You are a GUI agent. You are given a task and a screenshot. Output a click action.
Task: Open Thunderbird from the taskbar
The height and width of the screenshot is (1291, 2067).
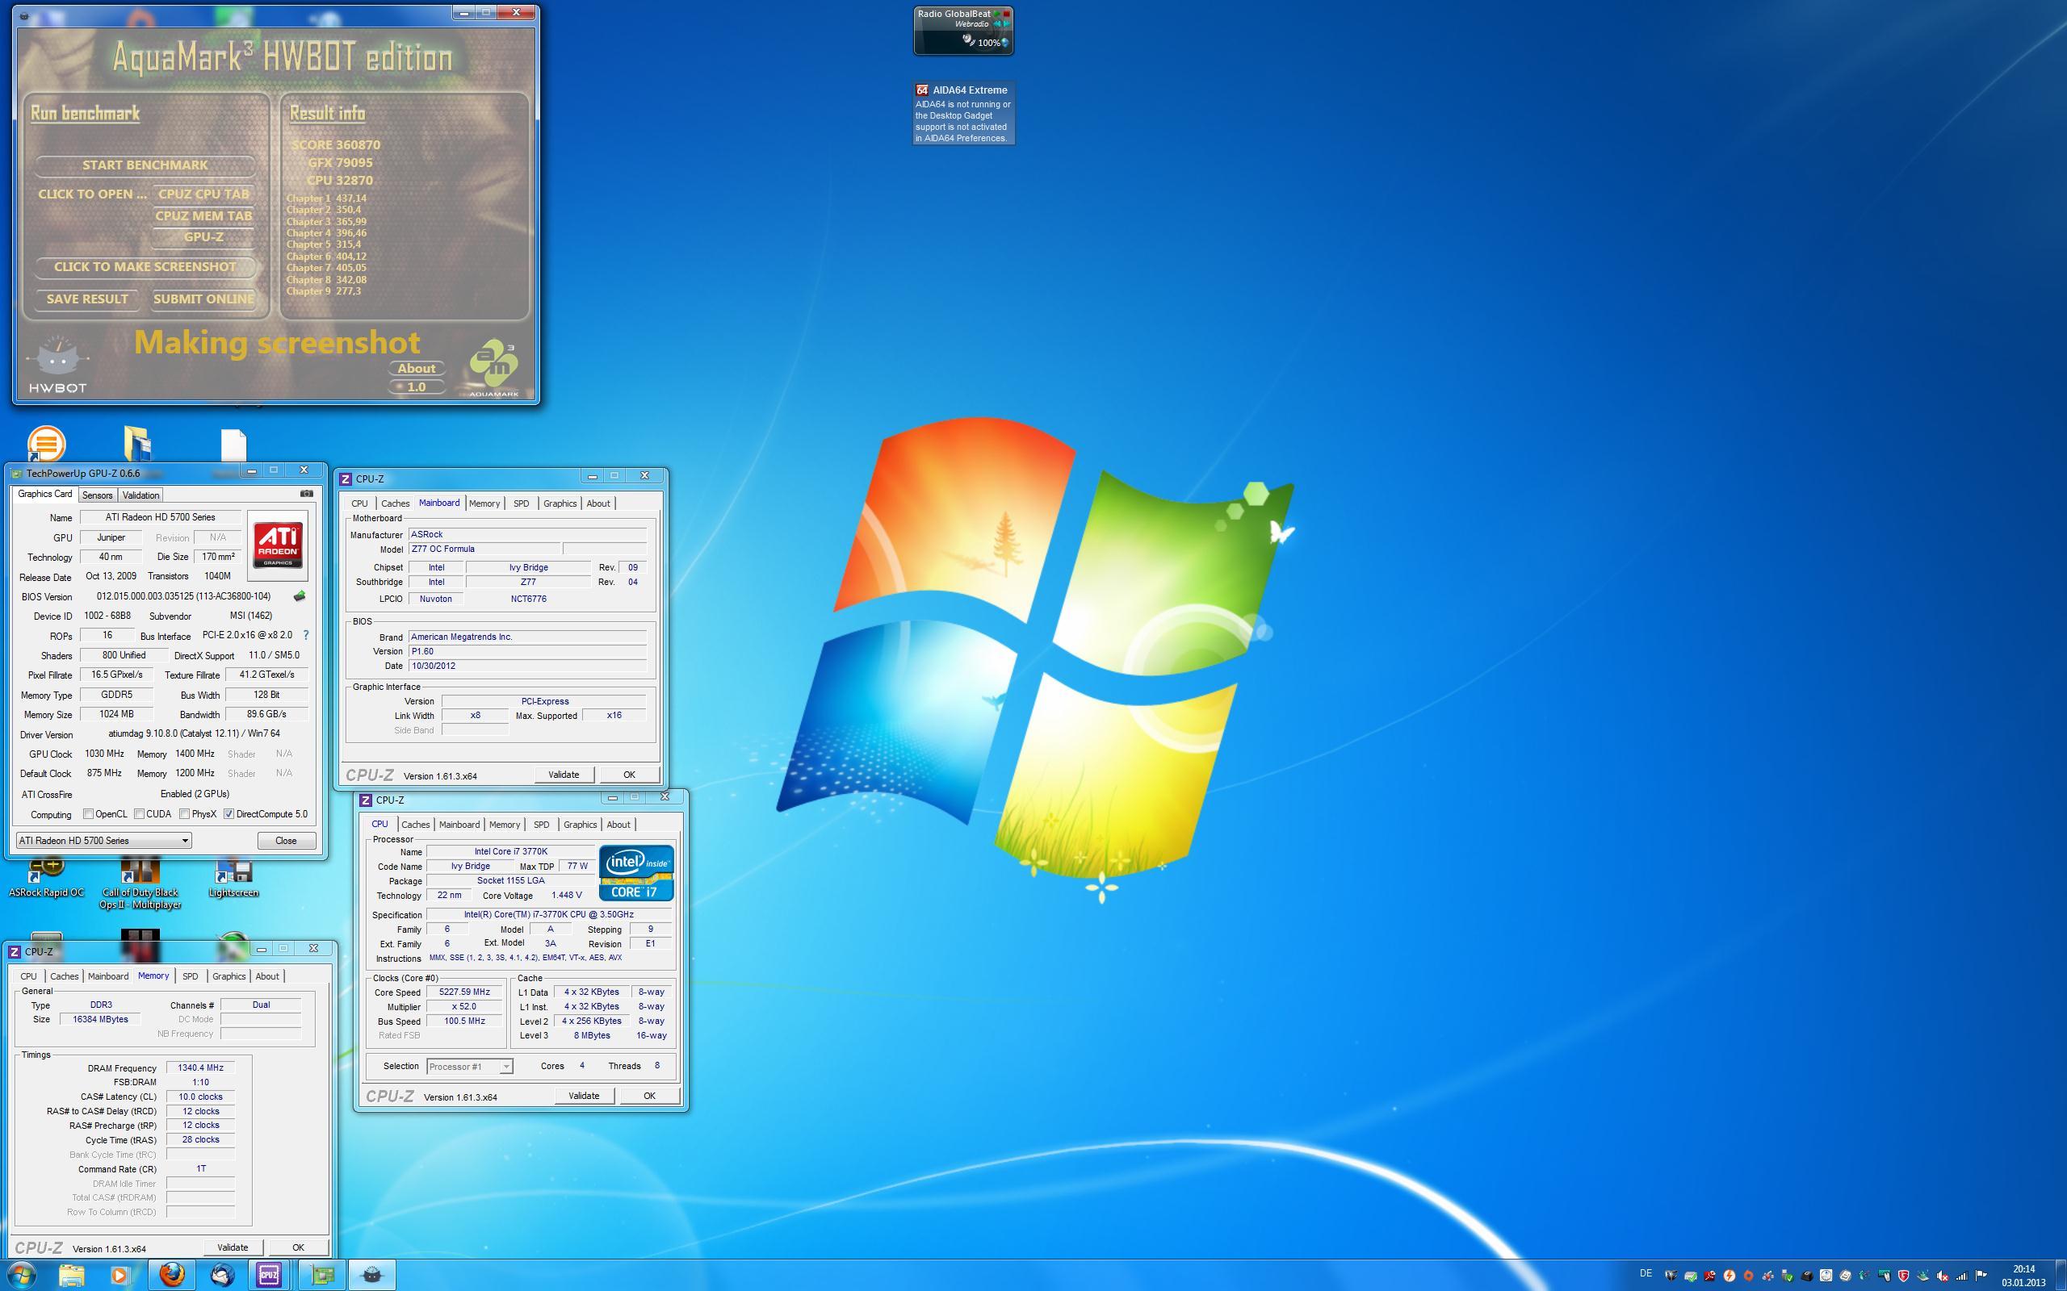pos(222,1276)
